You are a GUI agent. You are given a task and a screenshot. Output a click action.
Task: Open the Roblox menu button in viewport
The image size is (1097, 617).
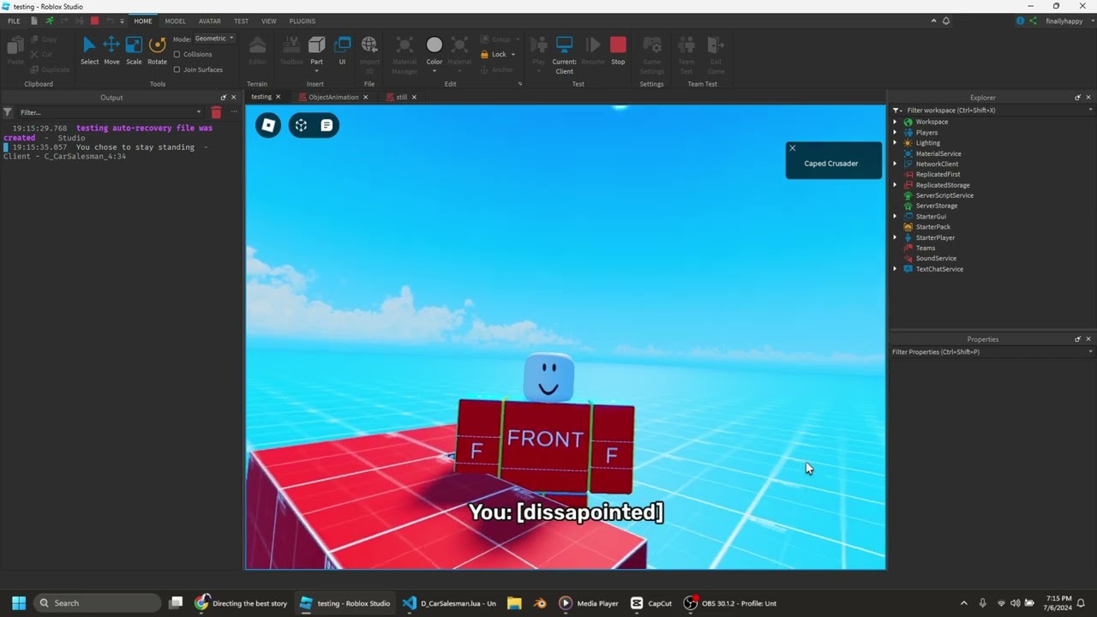(268, 126)
